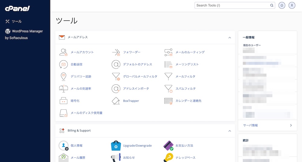The image size is (302, 162).
Task: Open the 暗号化 icon
Action: click(x=63, y=101)
